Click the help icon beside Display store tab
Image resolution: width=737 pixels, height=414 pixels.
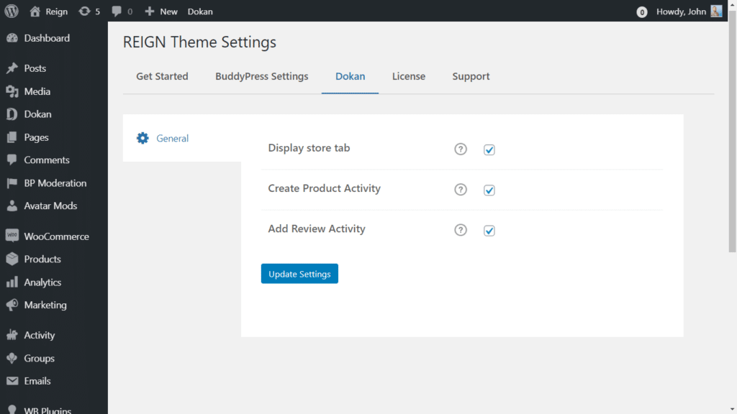pos(461,149)
